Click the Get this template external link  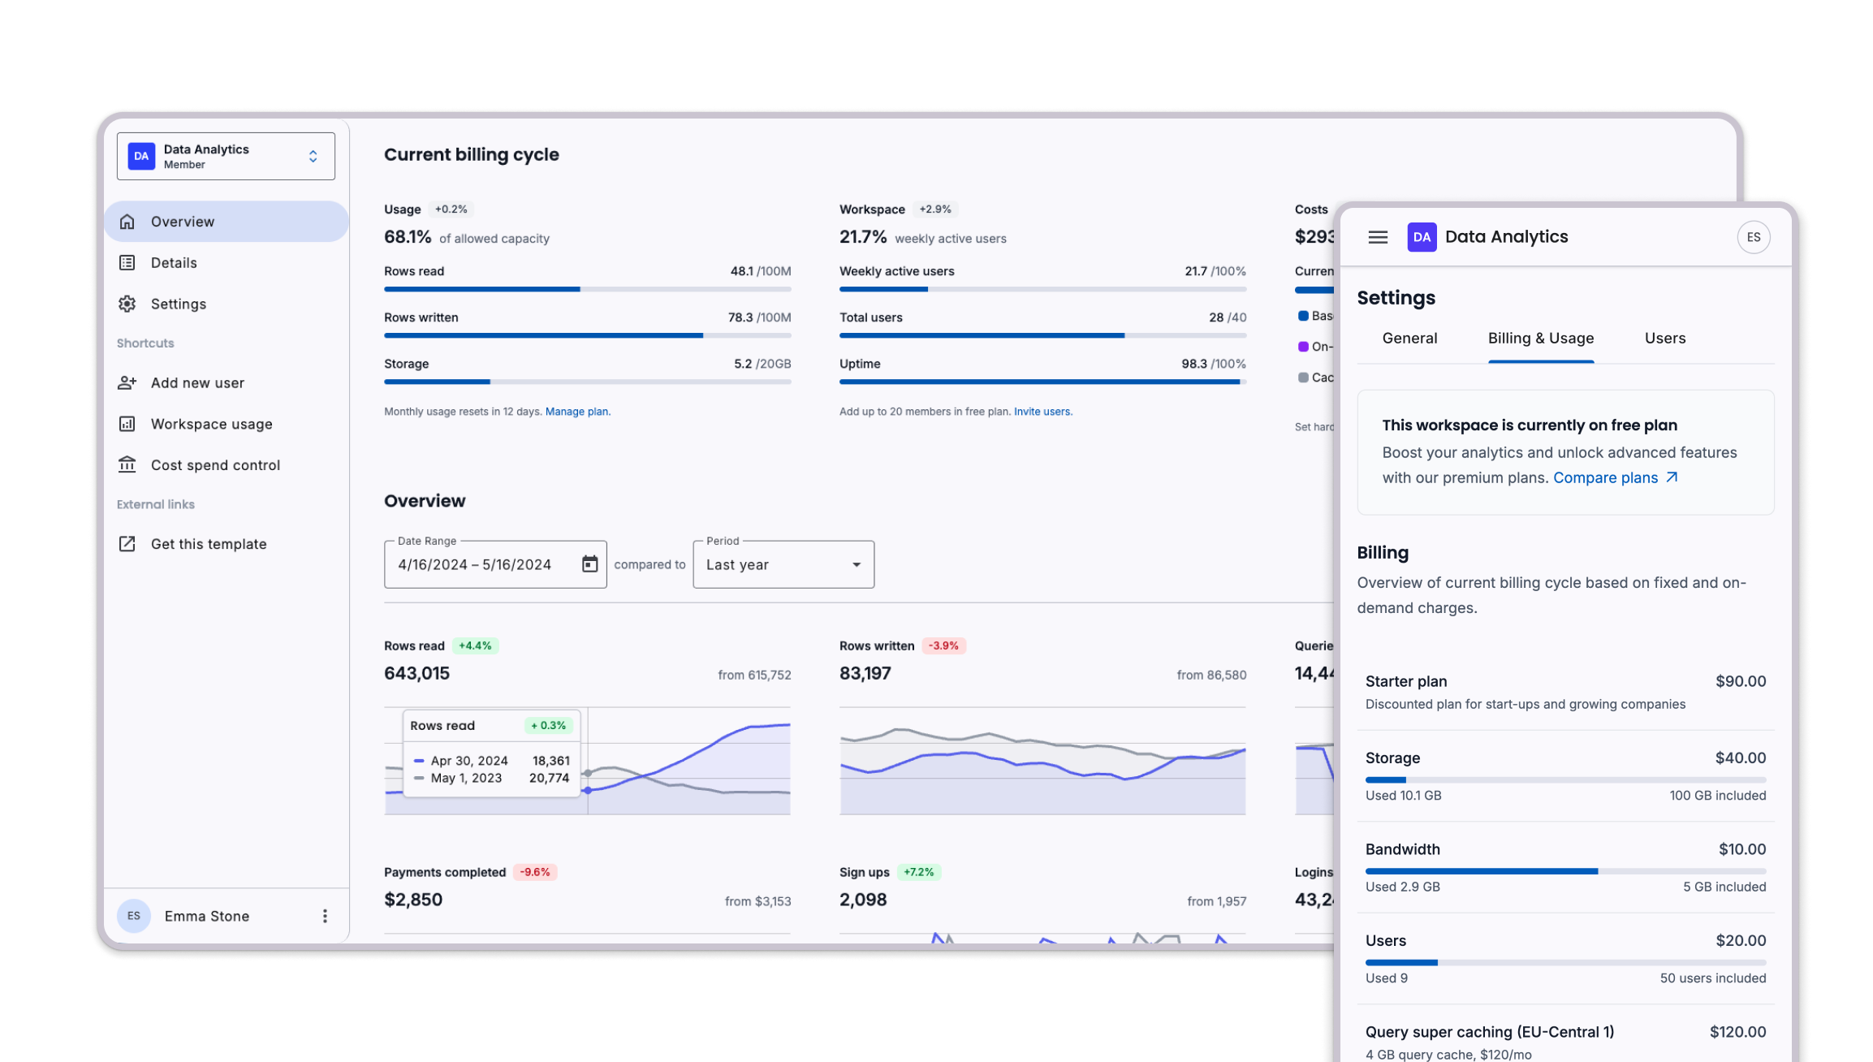208,543
